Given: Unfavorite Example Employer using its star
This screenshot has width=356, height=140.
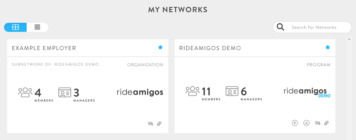Looking at the screenshot, I should click(x=160, y=47).
